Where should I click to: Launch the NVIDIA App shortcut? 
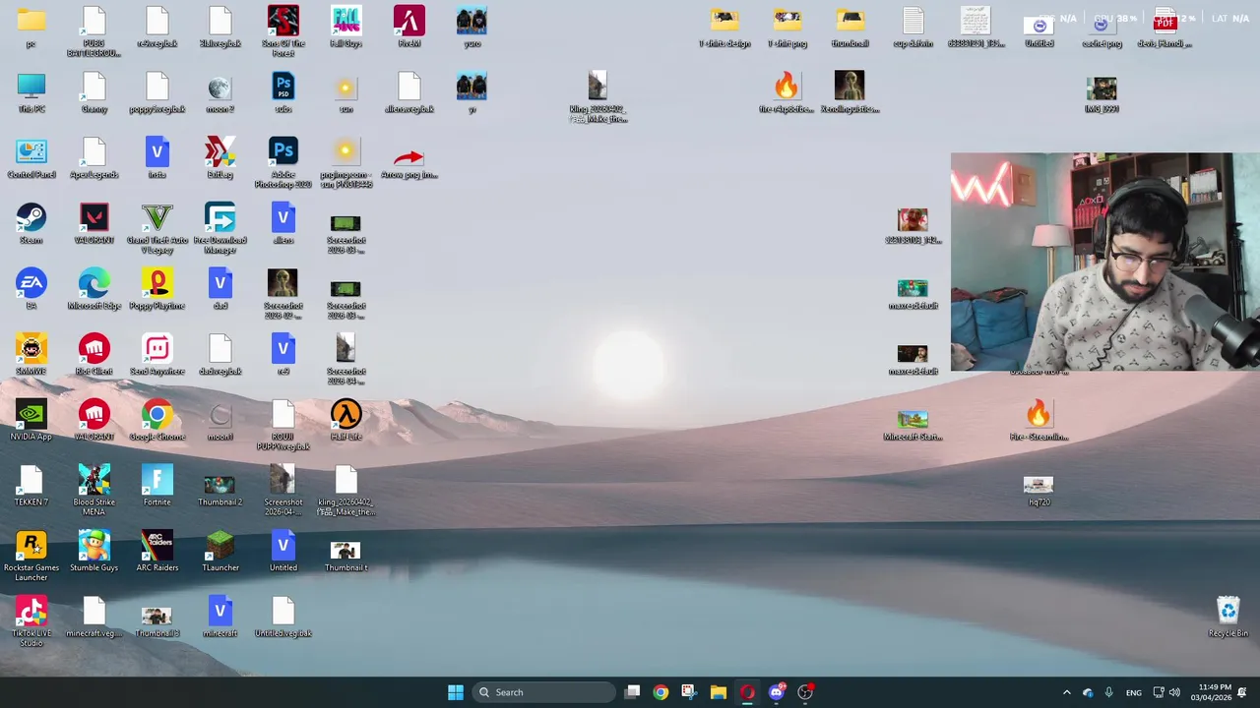click(31, 421)
